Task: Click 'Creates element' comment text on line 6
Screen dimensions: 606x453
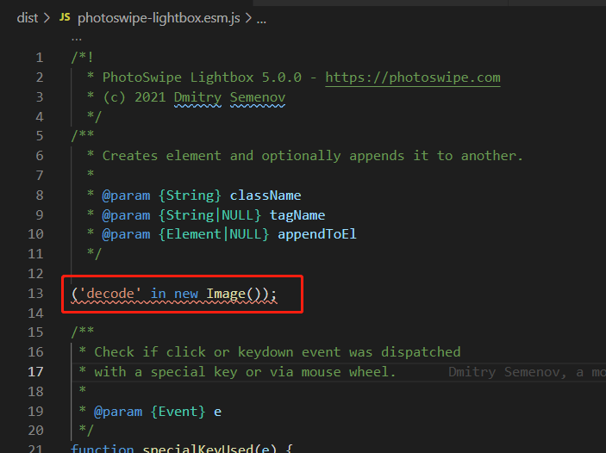Action: (161, 156)
